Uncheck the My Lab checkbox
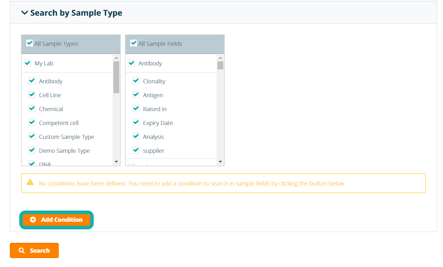The height and width of the screenshot is (267, 443). tap(27, 63)
